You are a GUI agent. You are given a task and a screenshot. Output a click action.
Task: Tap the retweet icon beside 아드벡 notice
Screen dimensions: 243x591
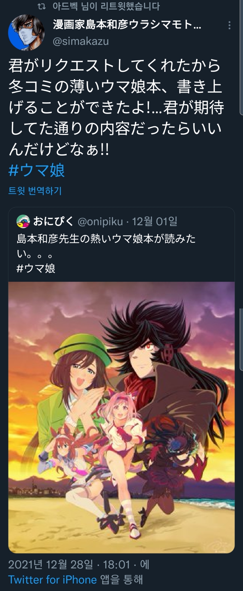(41, 7)
